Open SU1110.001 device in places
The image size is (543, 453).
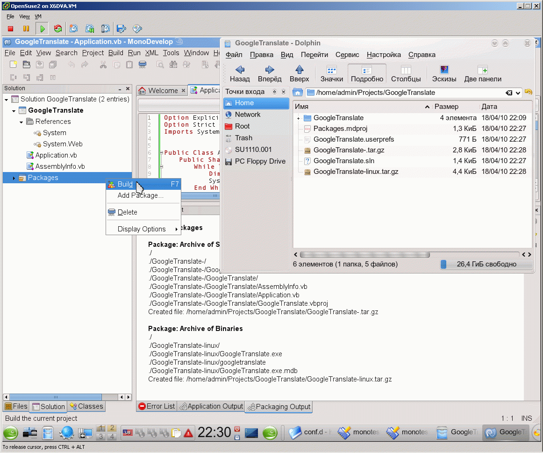pos(256,150)
